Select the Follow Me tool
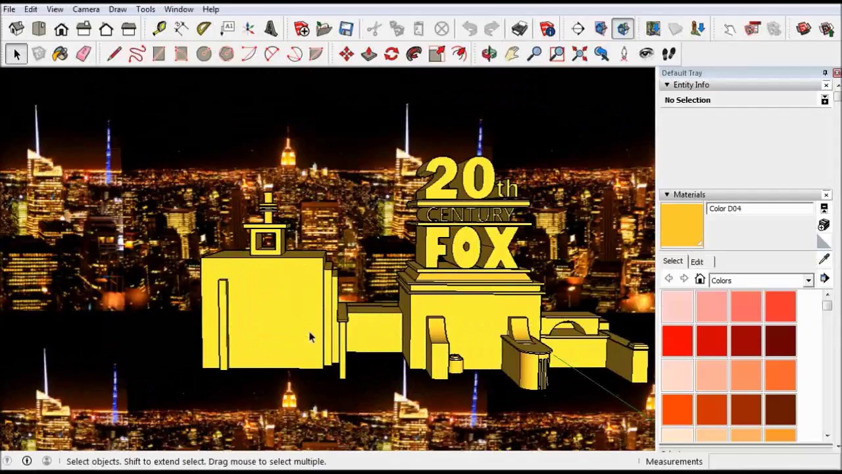Image resolution: width=842 pixels, height=474 pixels. pos(414,54)
